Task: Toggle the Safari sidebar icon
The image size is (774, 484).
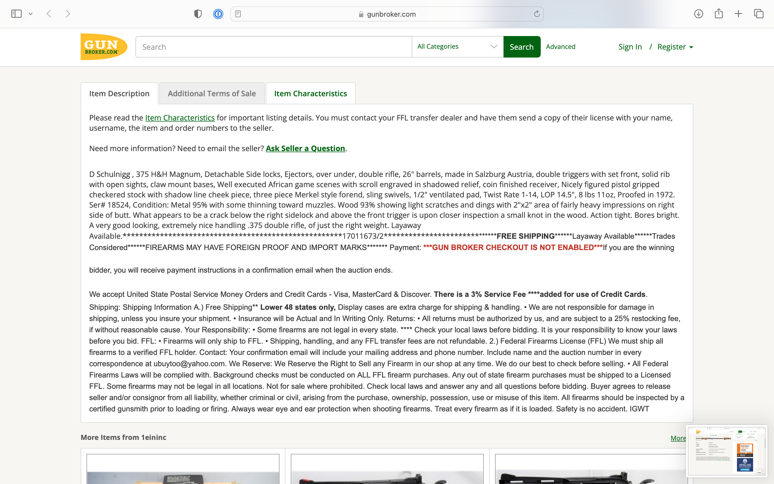Action: [x=16, y=14]
